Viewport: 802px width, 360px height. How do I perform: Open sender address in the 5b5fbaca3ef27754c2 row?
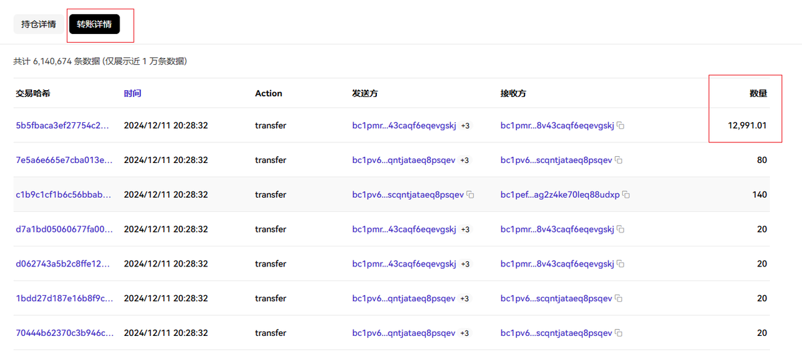[x=404, y=126]
